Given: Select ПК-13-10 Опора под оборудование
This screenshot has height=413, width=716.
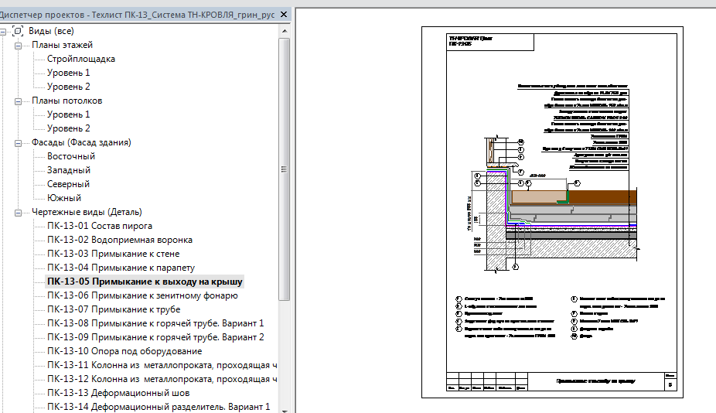Looking at the screenshot, I should pos(124,351).
